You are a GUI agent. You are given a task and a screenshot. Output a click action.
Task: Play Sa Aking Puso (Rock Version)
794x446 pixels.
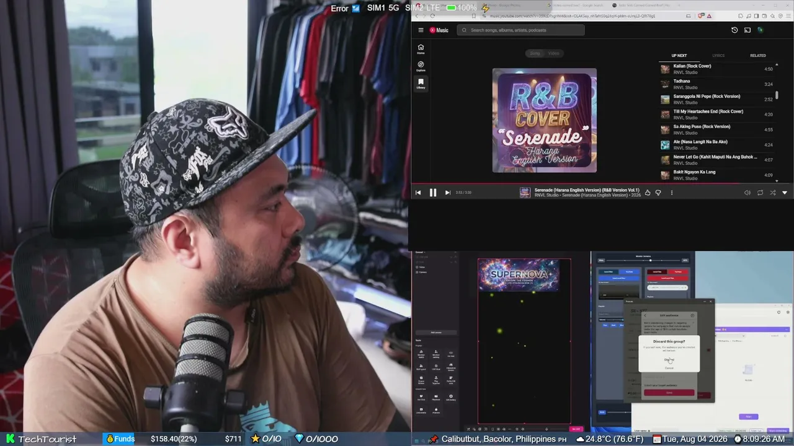coord(716,129)
